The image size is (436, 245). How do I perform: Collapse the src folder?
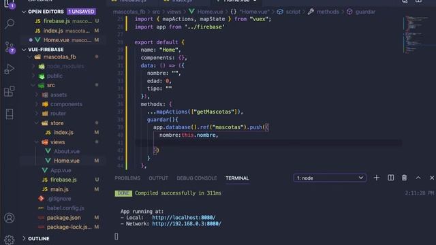[51, 85]
